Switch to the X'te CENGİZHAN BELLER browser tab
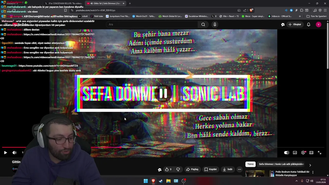The width and height of the screenshot is (329, 185). pos(63,3)
